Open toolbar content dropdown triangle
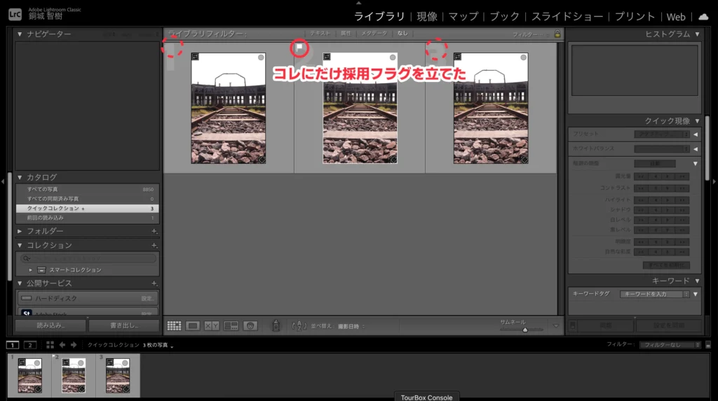 556,326
